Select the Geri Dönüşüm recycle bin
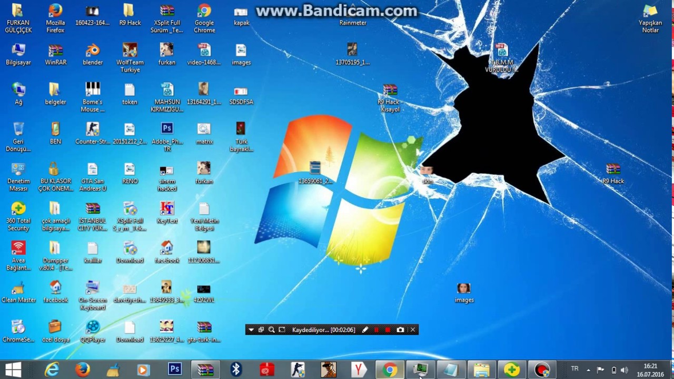Image resolution: width=674 pixels, height=379 pixels. 18,137
